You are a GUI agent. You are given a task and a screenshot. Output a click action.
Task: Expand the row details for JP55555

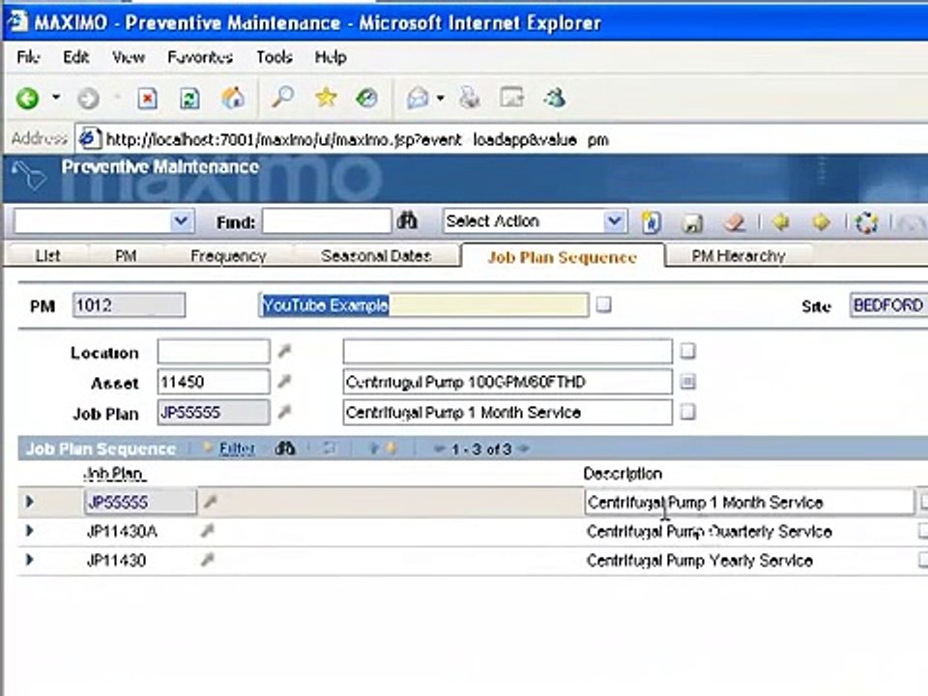(x=30, y=502)
